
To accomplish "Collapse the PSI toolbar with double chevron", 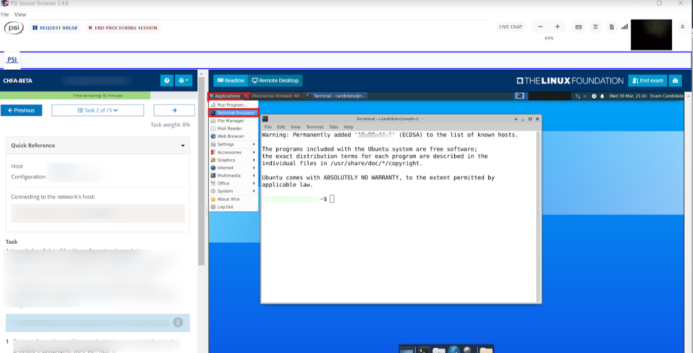I will [682, 27].
